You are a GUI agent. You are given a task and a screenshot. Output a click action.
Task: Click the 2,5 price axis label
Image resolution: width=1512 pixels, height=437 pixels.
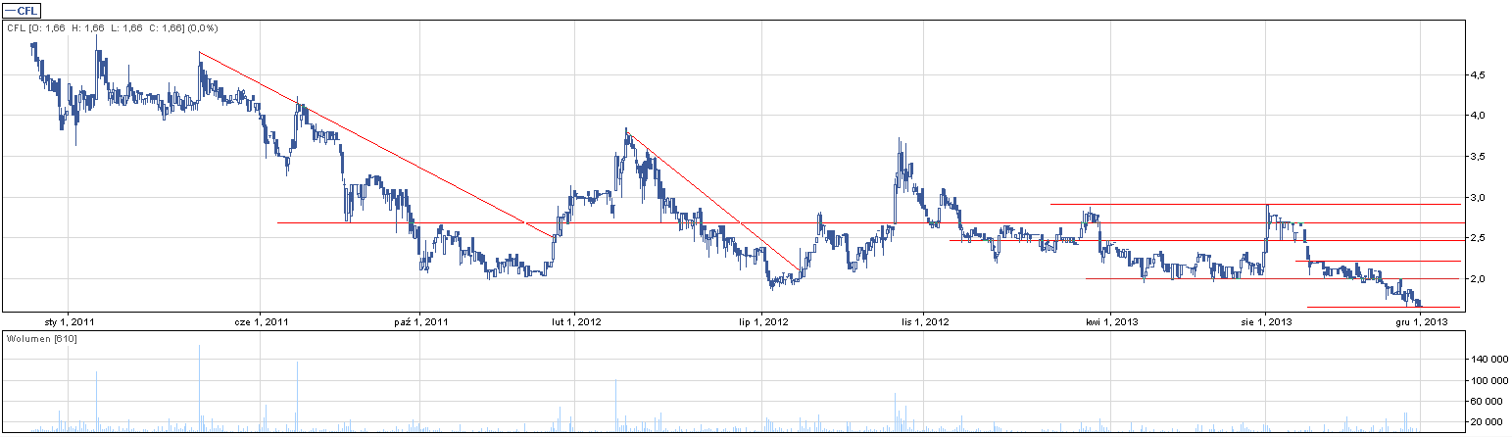point(1476,238)
